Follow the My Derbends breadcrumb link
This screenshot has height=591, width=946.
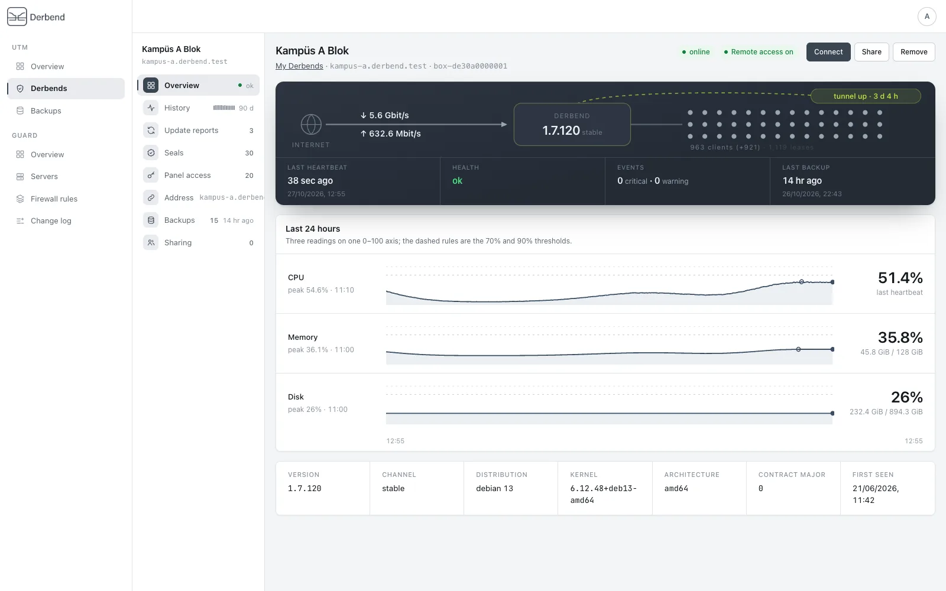pos(299,66)
